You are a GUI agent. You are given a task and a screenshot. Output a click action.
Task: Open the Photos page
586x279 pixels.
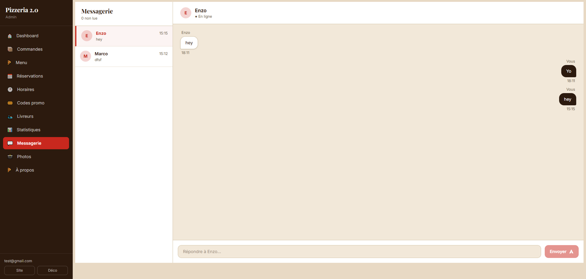point(36,157)
